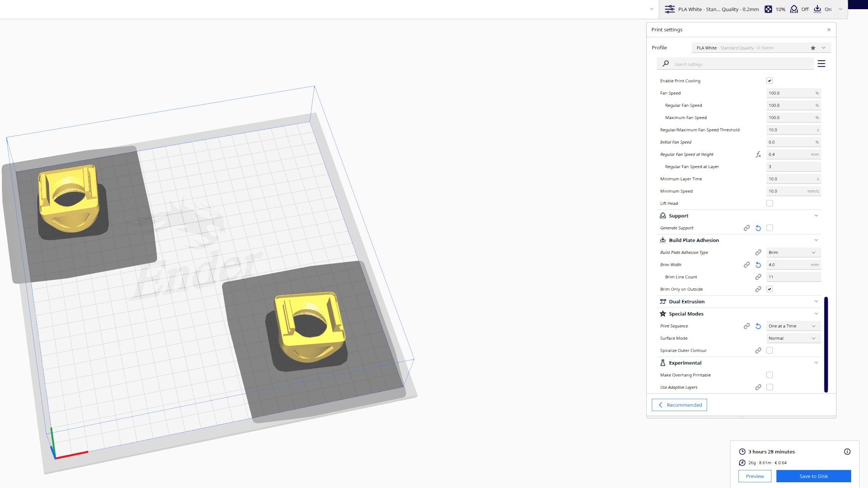Reset Brim Width with the blue revert arrow

758,264
